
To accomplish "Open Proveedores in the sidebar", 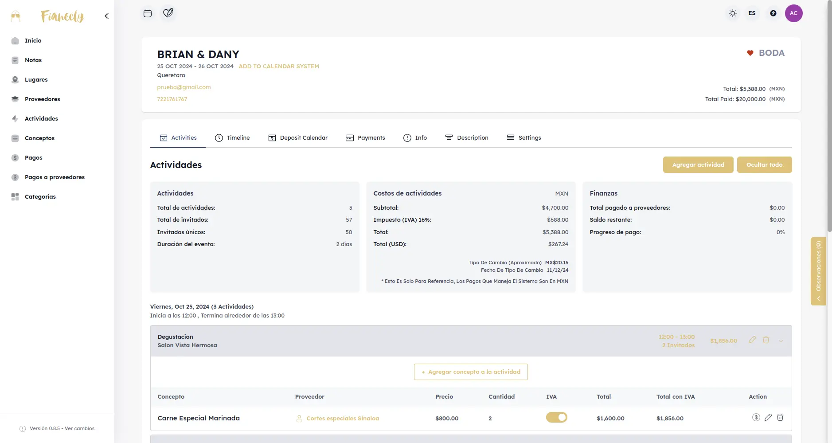I will point(42,99).
